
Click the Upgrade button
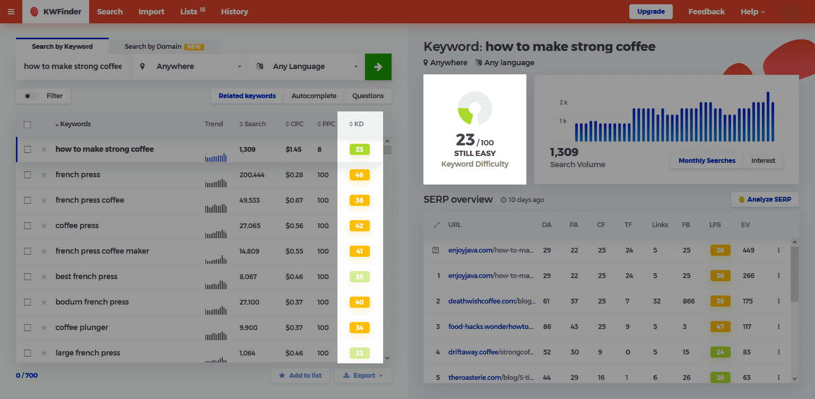(x=651, y=12)
